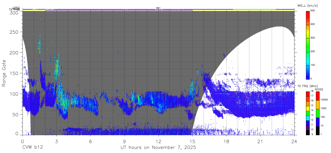
Task: Click the '200' tick on the Range Gate axis
Action: click(13, 53)
